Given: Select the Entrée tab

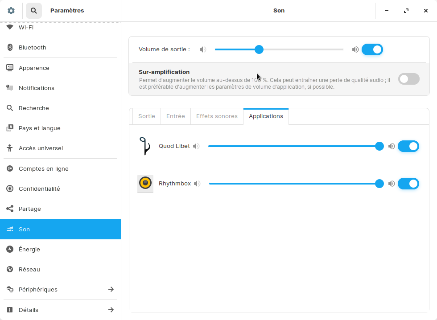Looking at the screenshot, I should pyautogui.click(x=176, y=116).
